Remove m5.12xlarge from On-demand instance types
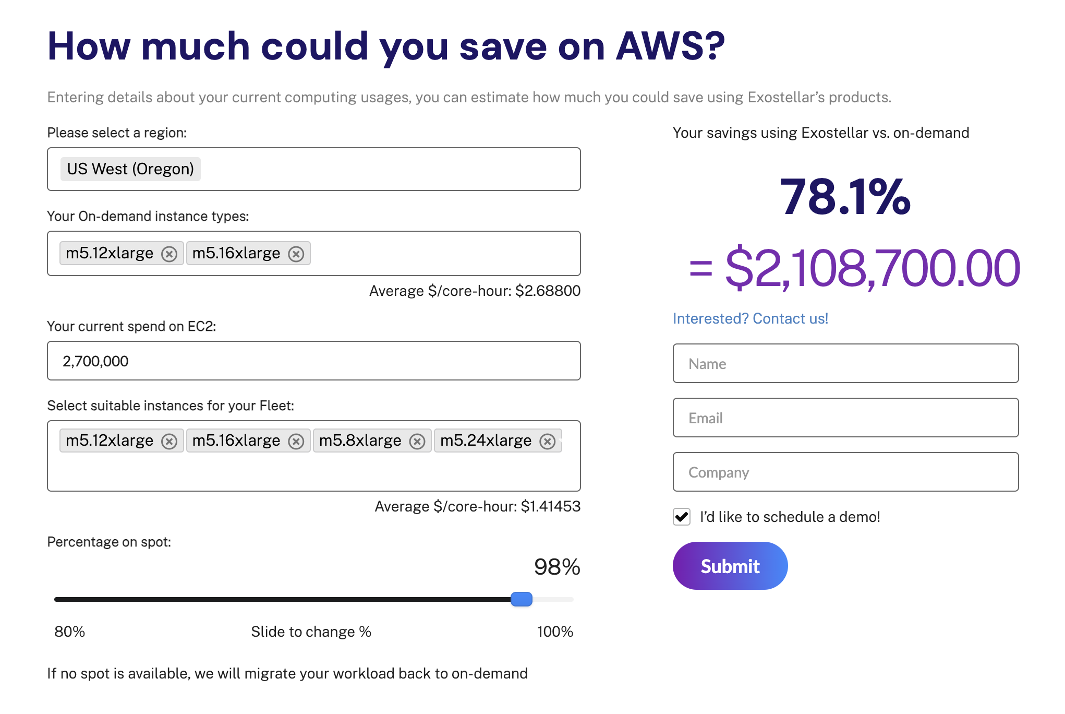 [170, 254]
